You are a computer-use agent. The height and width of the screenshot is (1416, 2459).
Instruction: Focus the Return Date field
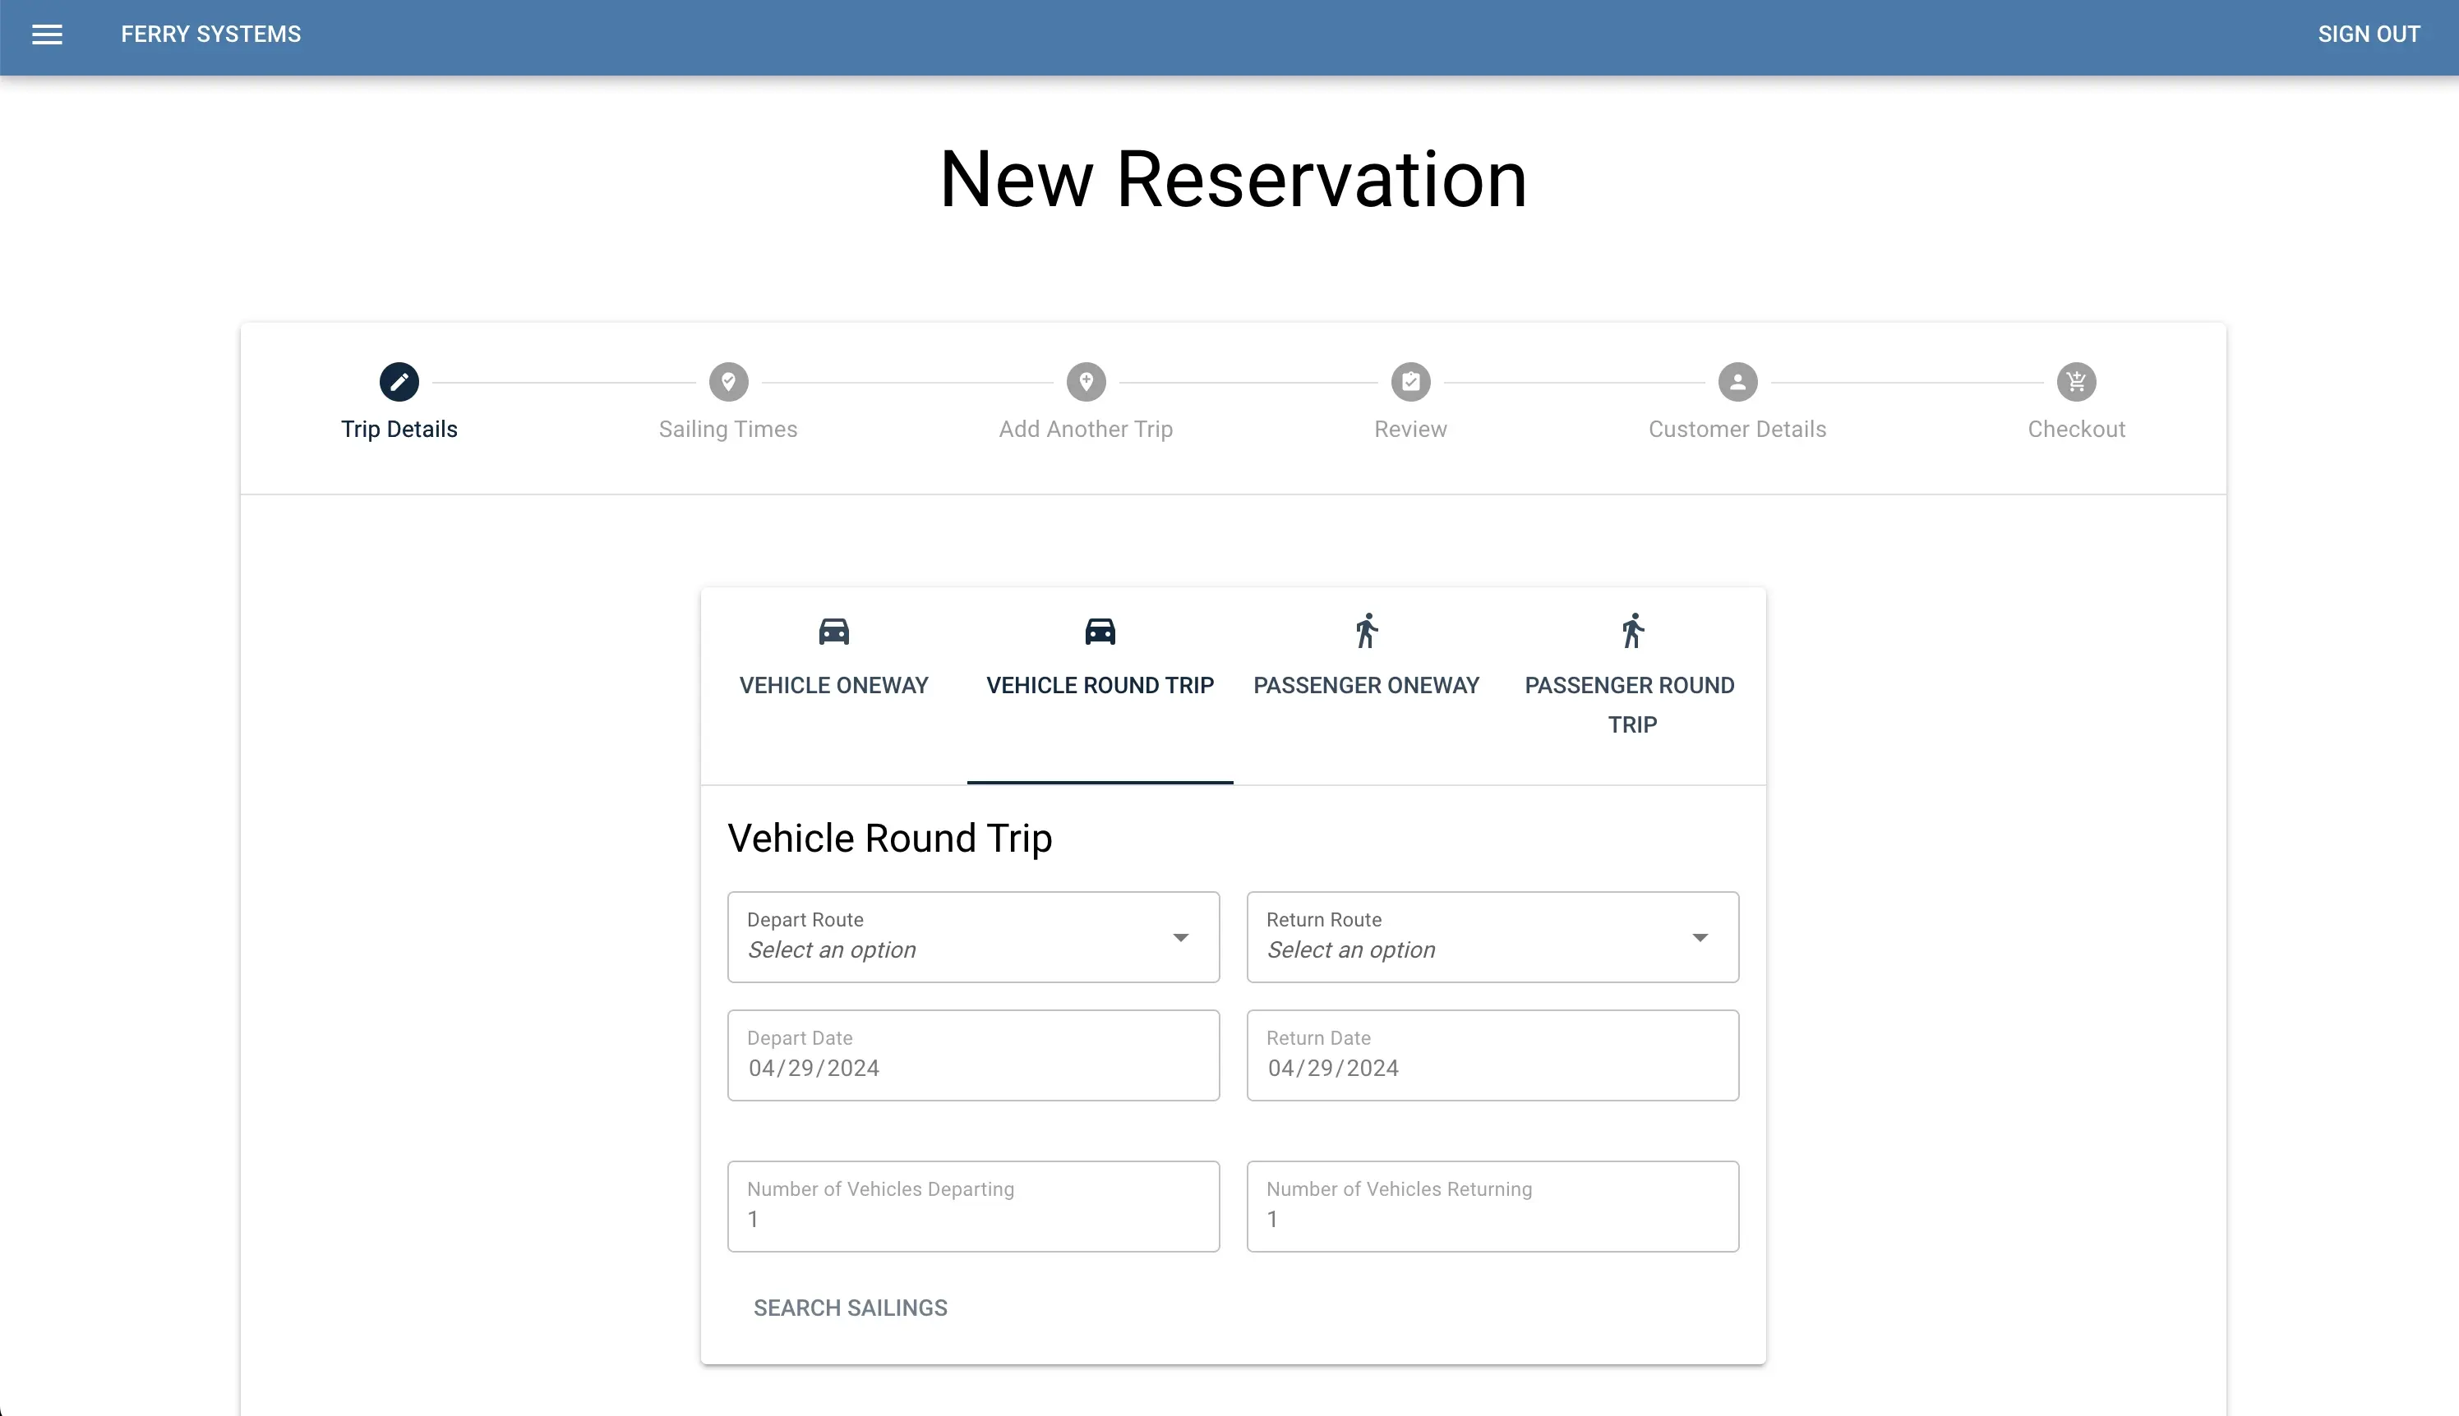1492,1067
